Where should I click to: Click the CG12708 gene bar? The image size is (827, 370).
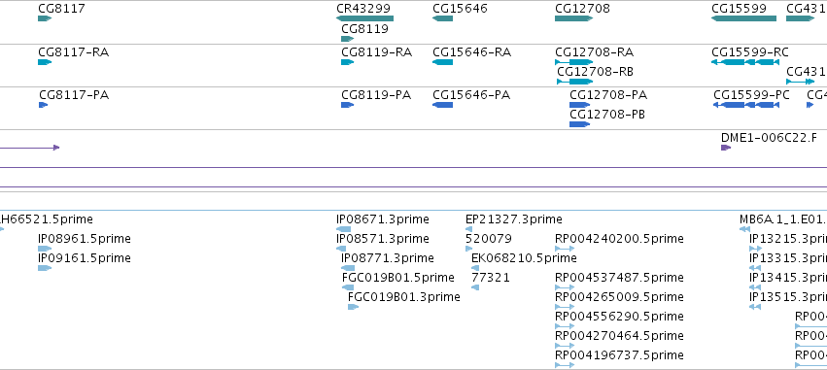(x=573, y=18)
